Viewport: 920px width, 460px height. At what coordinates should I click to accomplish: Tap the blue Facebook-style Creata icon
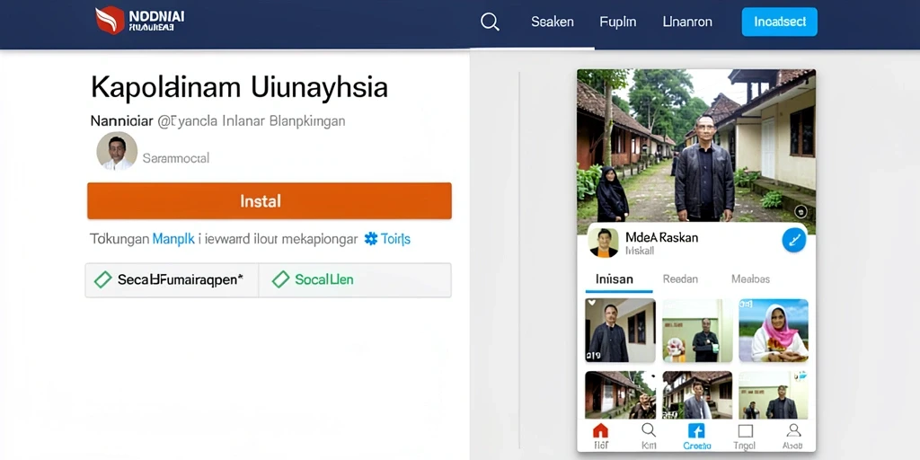pyautogui.click(x=696, y=431)
